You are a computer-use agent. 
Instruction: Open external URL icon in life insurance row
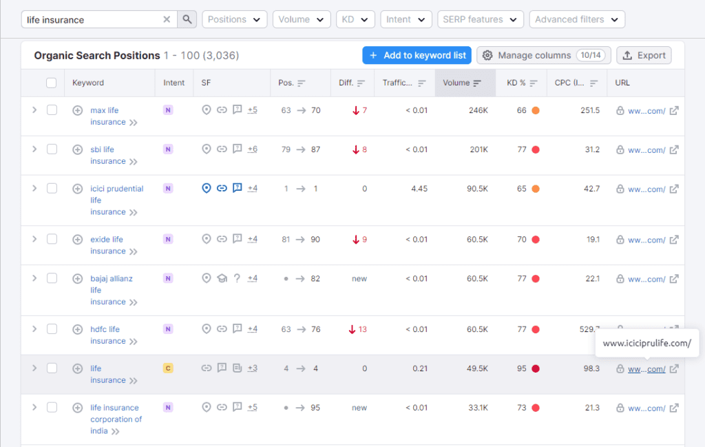coord(673,368)
